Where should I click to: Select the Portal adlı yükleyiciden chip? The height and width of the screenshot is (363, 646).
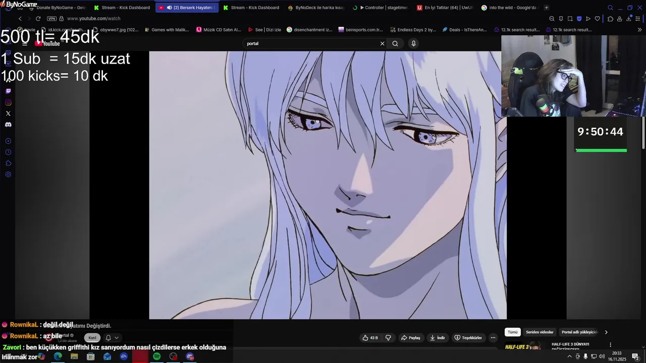point(579,332)
